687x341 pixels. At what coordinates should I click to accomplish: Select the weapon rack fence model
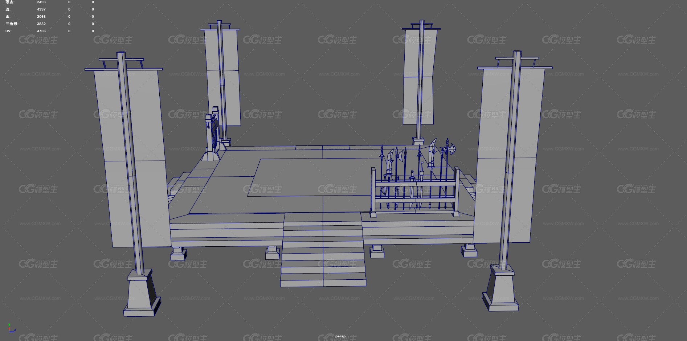(415, 192)
